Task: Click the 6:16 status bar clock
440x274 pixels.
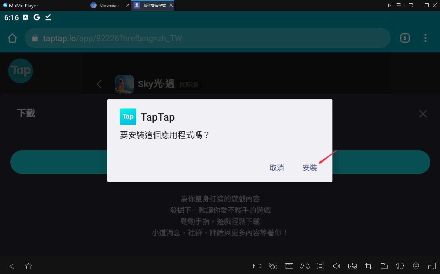Action: pyautogui.click(x=12, y=18)
